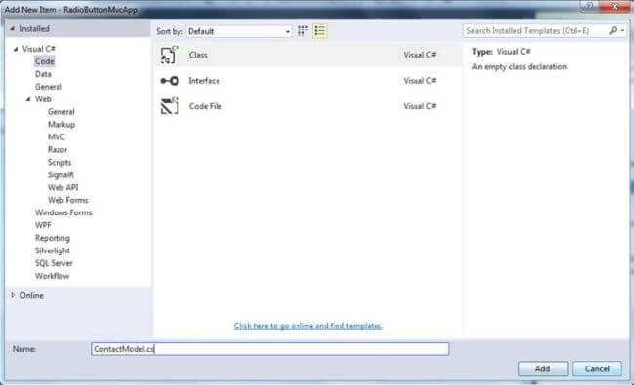Click the Interface template name
Image resolution: width=634 pixels, height=385 pixels.
pos(204,81)
